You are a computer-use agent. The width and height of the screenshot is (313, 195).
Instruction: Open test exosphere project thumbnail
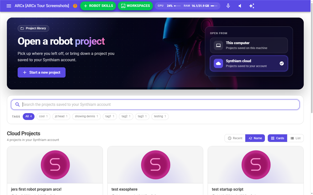156,165
